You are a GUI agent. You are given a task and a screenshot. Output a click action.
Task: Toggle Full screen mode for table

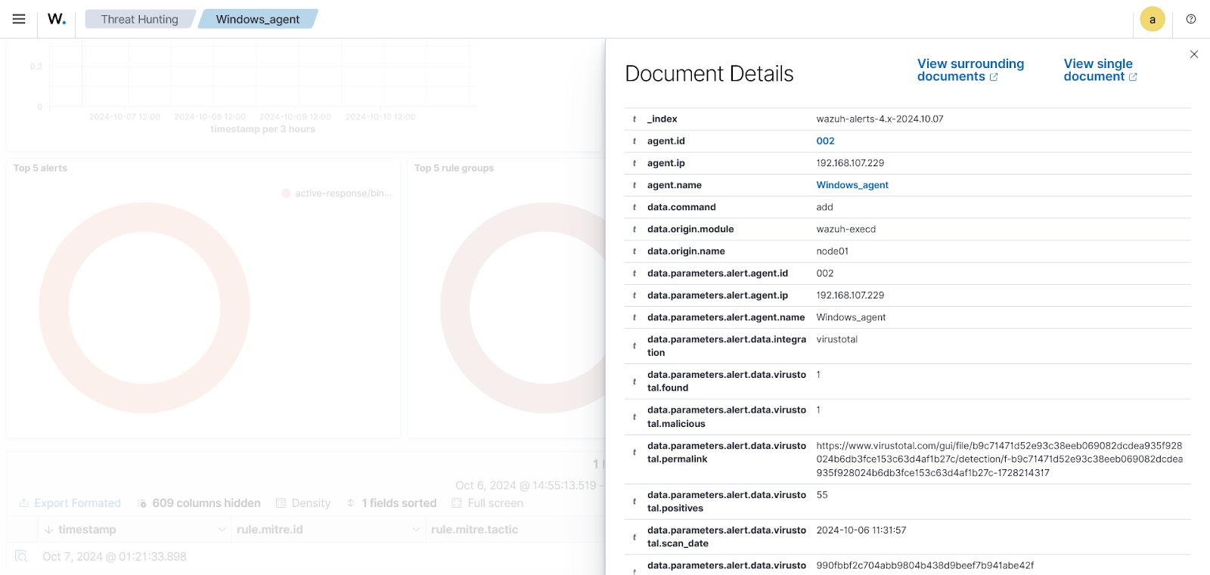coord(488,503)
